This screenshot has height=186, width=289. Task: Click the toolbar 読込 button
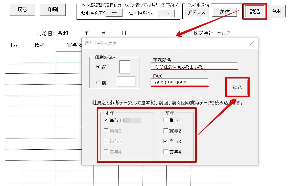tap(255, 11)
